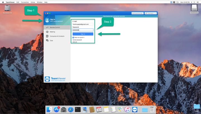Zoom the TeamViewer window with green button

click(x=50, y=13)
